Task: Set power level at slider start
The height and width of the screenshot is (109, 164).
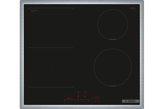Action: pyautogui.click(x=68, y=101)
